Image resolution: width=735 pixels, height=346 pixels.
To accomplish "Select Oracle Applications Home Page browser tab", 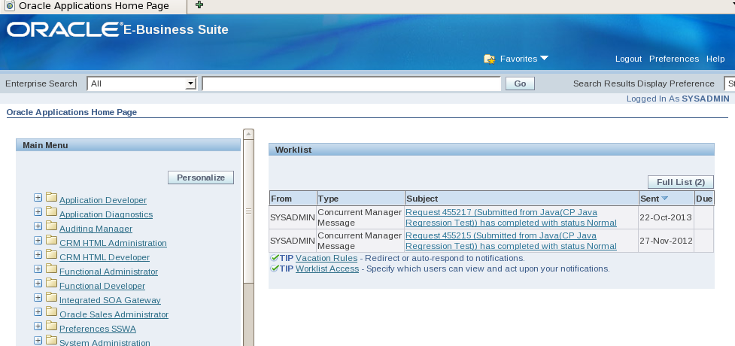I will coord(93,6).
